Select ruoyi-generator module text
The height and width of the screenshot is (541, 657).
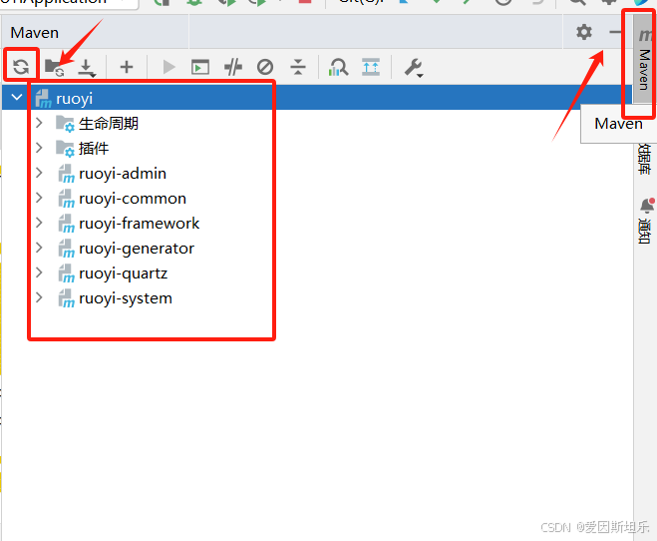coord(137,249)
